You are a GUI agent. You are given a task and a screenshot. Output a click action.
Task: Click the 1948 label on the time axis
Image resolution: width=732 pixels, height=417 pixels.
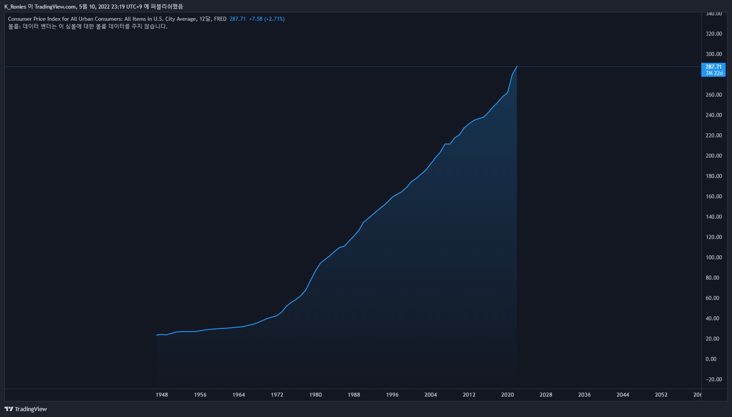click(x=162, y=395)
